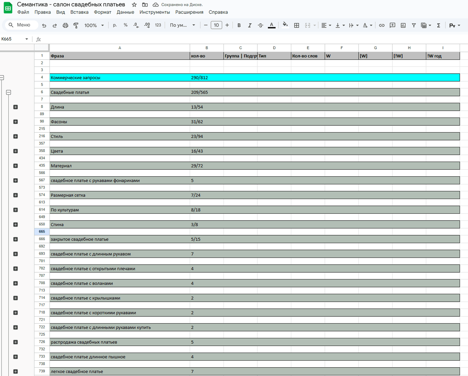Expand the Материал row group
The image size is (468, 376).
[15, 165]
